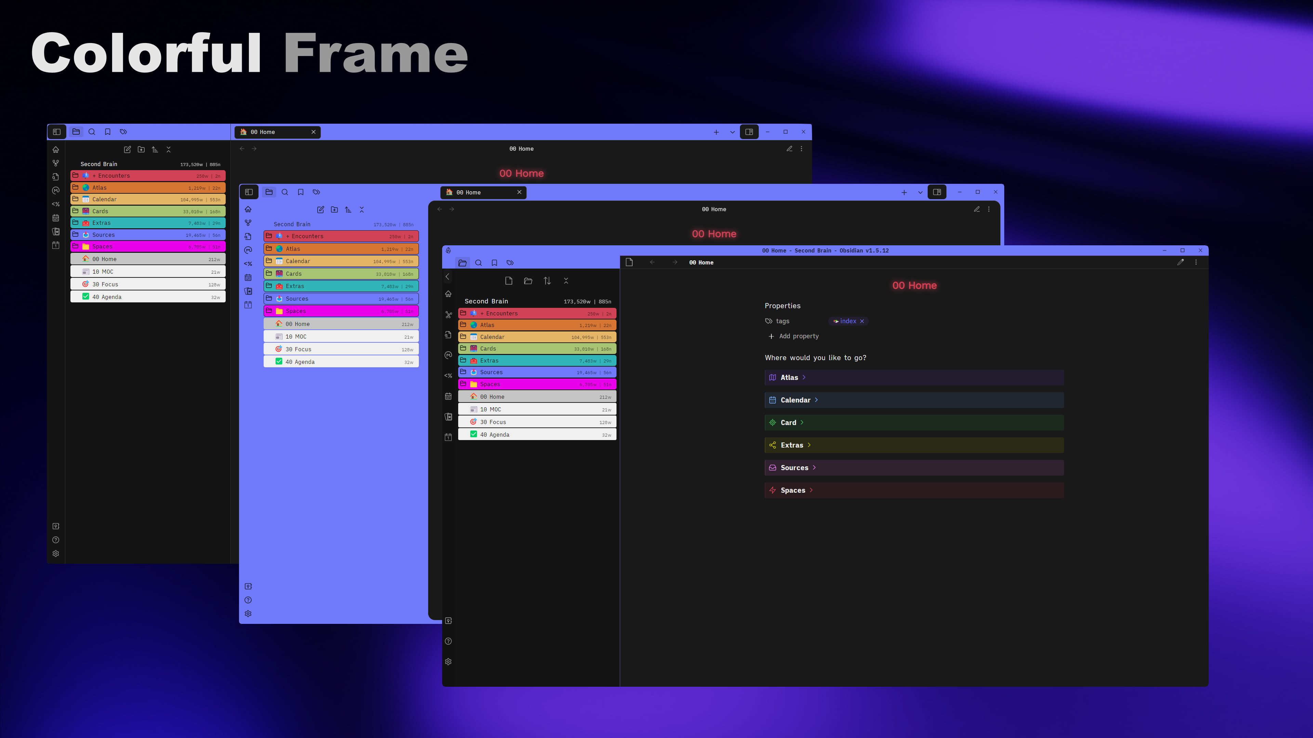This screenshot has width=1313, height=738.
Task: Open the Spaces link card
Action: pos(914,490)
